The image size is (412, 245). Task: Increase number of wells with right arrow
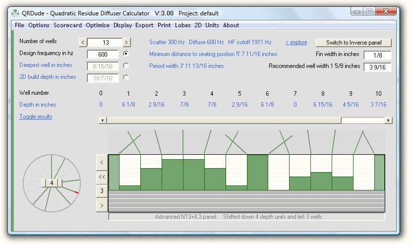click(126, 42)
